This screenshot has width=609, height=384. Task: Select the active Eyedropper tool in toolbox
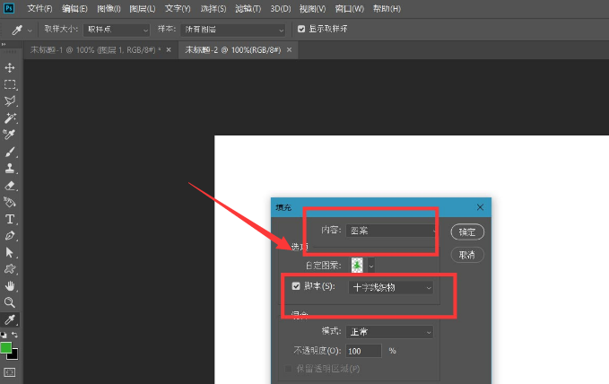coord(10,319)
